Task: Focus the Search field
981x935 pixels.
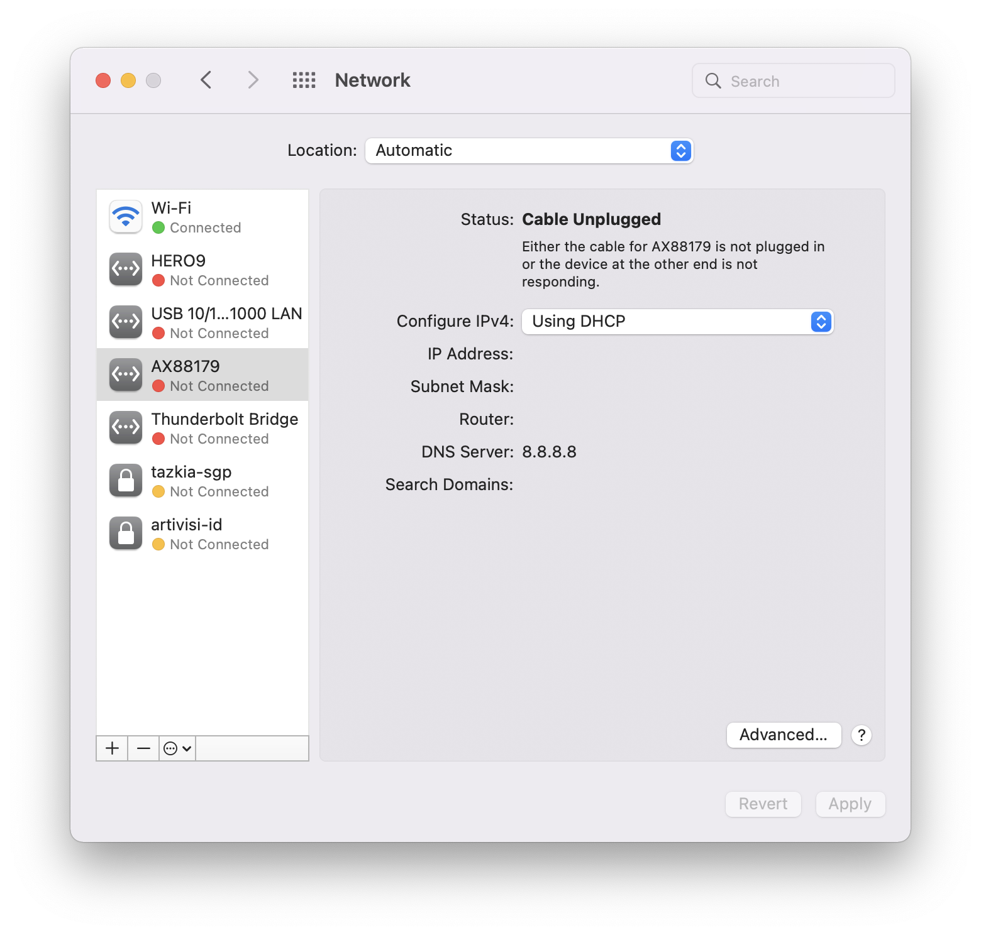Action: pos(794,80)
